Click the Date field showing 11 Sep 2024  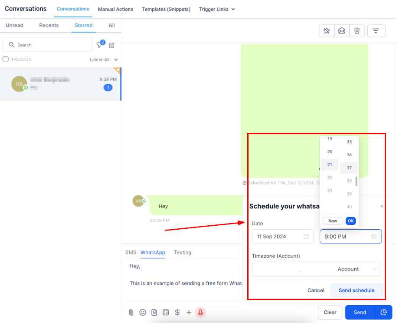point(283,237)
